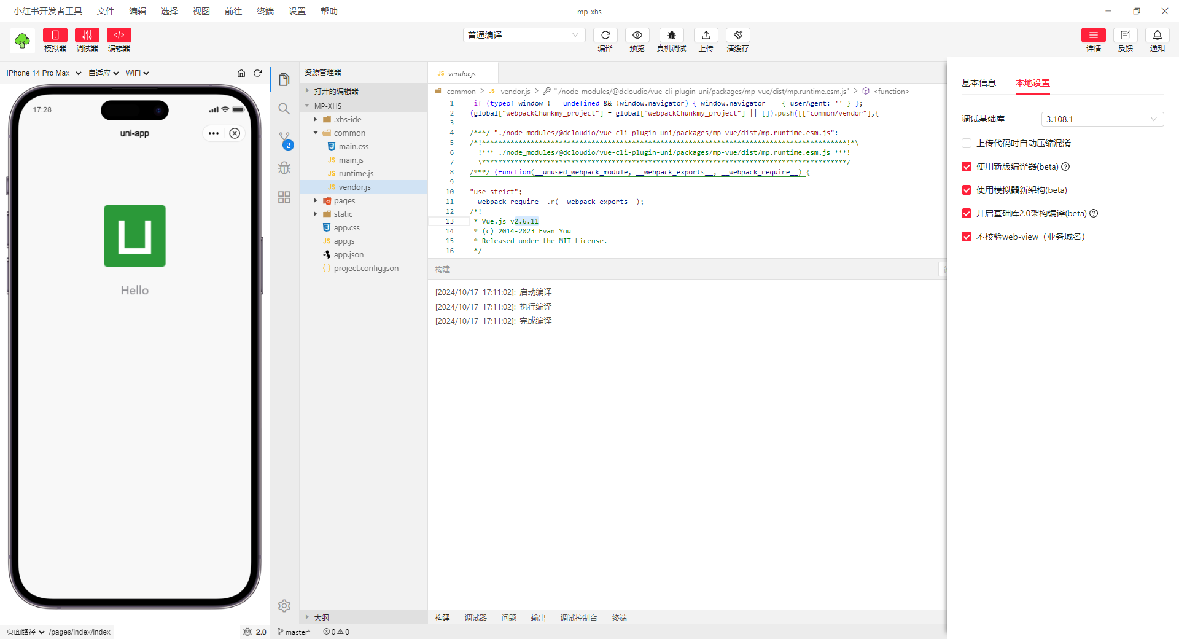Uncheck 不校验web-view (业务域名)
Image resolution: width=1179 pixels, height=639 pixels.
pos(967,237)
